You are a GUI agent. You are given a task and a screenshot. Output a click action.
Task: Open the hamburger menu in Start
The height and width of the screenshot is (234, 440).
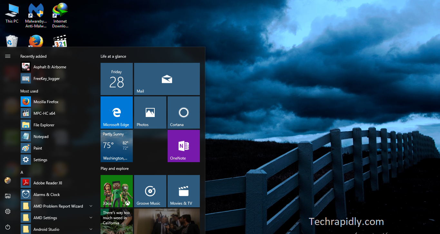pos(8,56)
